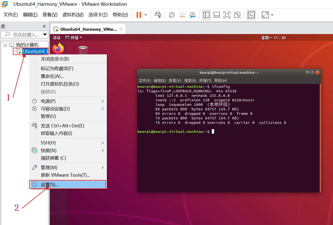The image size is (333, 225).
Task: Expand the 可移动设备(D) submenu
Action: 68,109
